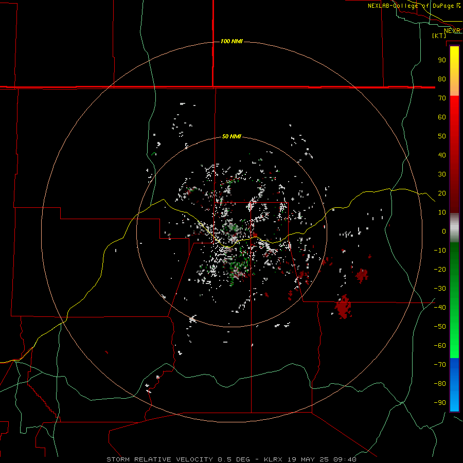Click the 90 value on the color scale
The width and height of the screenshot is (463, 463).
point(442,60)
